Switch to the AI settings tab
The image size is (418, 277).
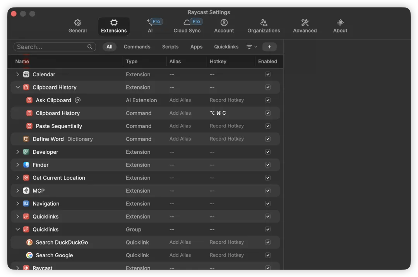coord(150,26)
